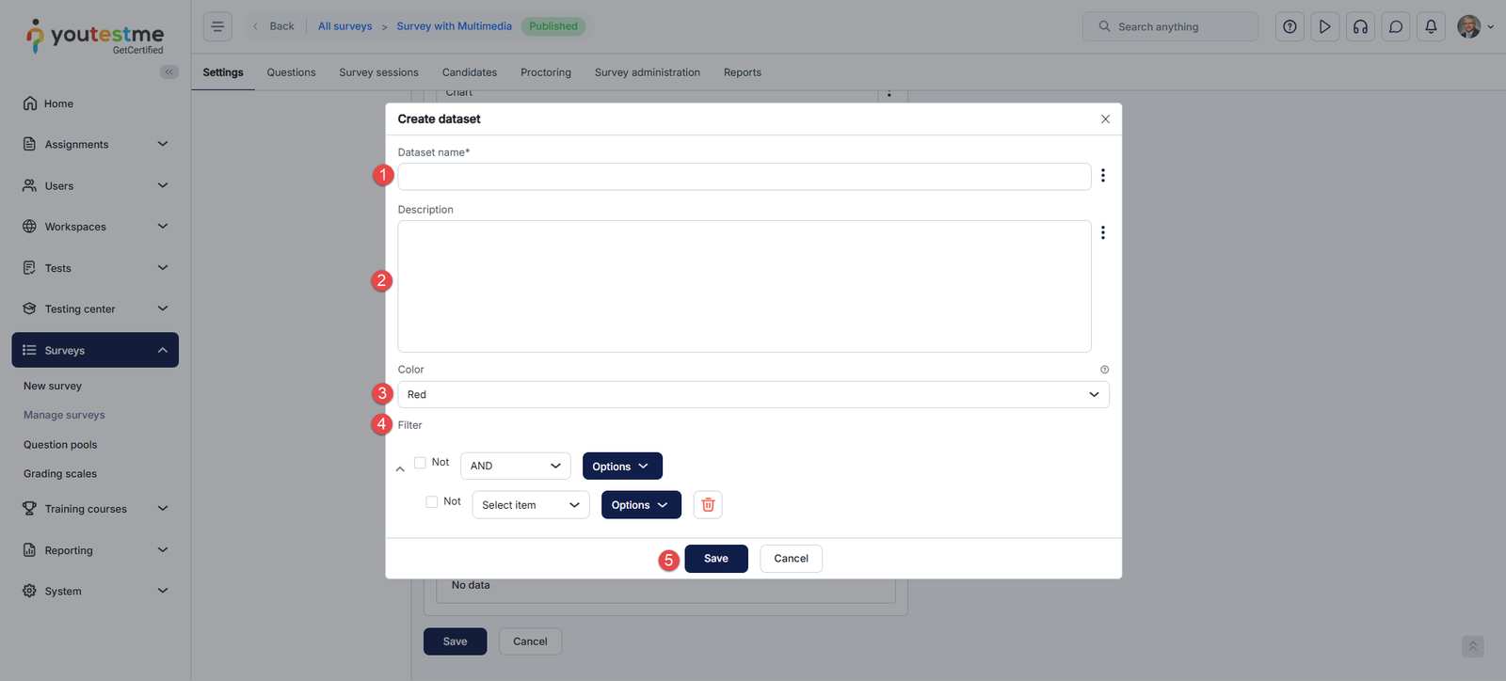Open the Select item dropdown
Viewport: 1506px width, 681px height.
point(530,505)
